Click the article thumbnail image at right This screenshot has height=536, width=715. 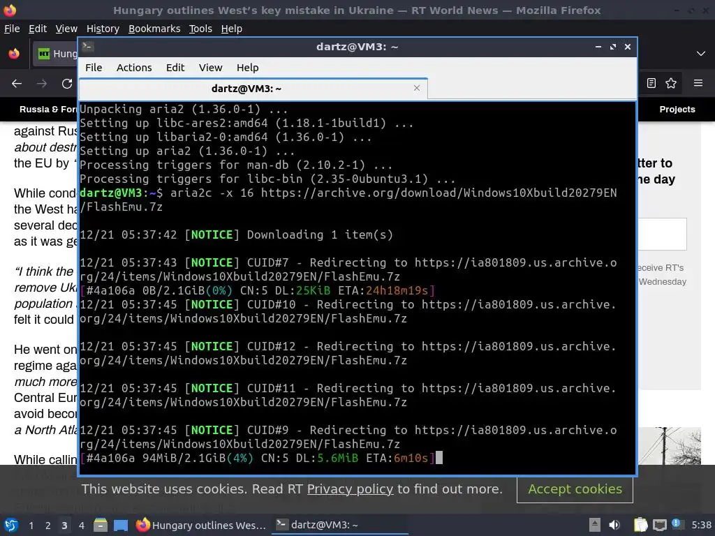(x=669, y=446)
